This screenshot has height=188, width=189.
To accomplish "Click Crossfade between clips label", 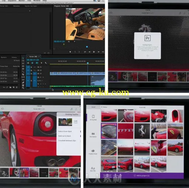I will pos(67,140).
